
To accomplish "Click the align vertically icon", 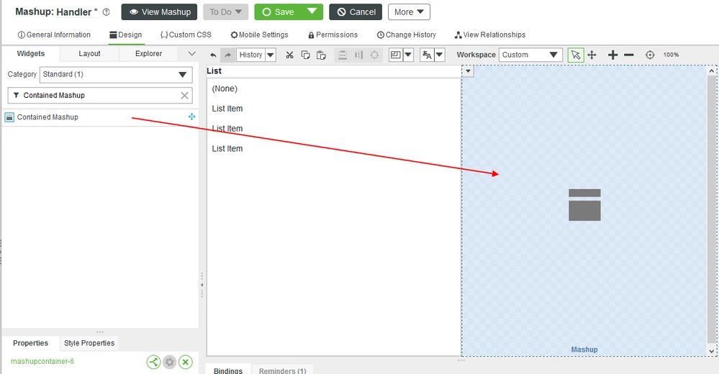I will (x=343, y=55).
